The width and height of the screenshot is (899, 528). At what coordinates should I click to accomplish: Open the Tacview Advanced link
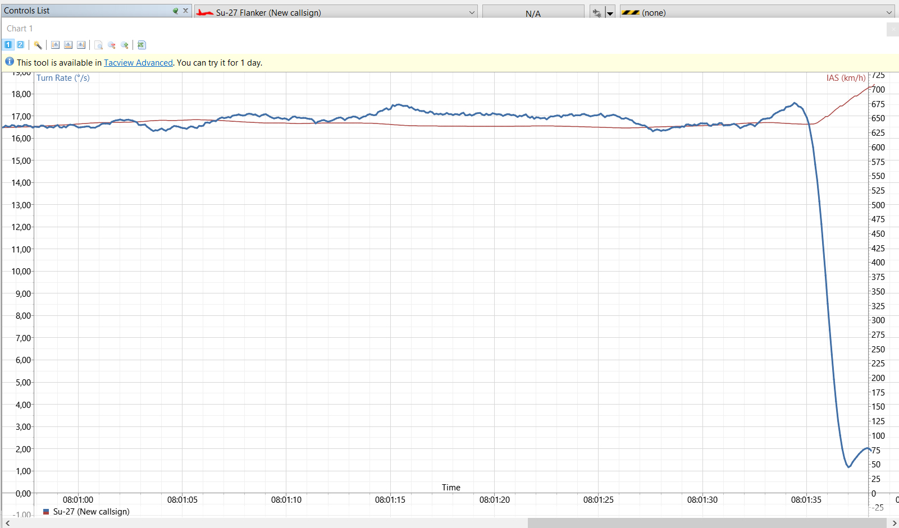[138, 63]
